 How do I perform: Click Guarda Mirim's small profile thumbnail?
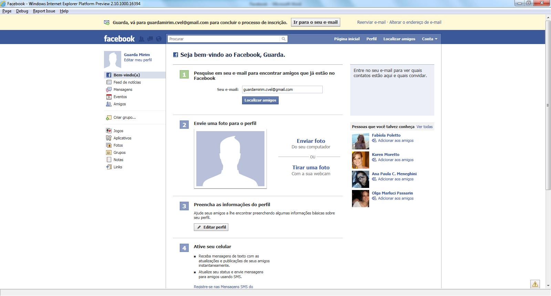point(113,60)
